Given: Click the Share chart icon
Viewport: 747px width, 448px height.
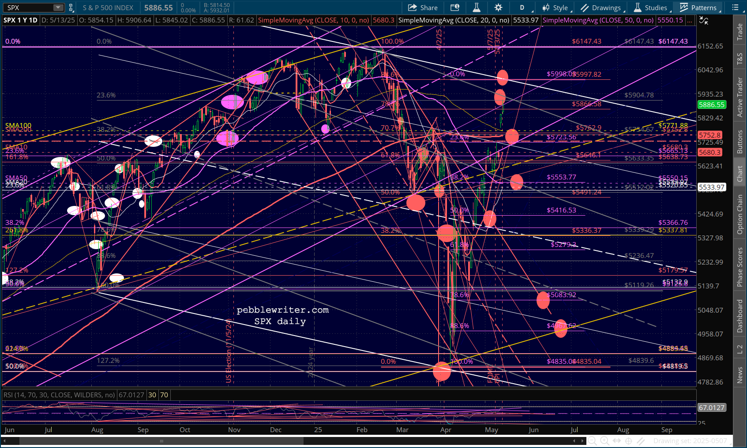Looking at the screenshot, I should click(422, 7).
